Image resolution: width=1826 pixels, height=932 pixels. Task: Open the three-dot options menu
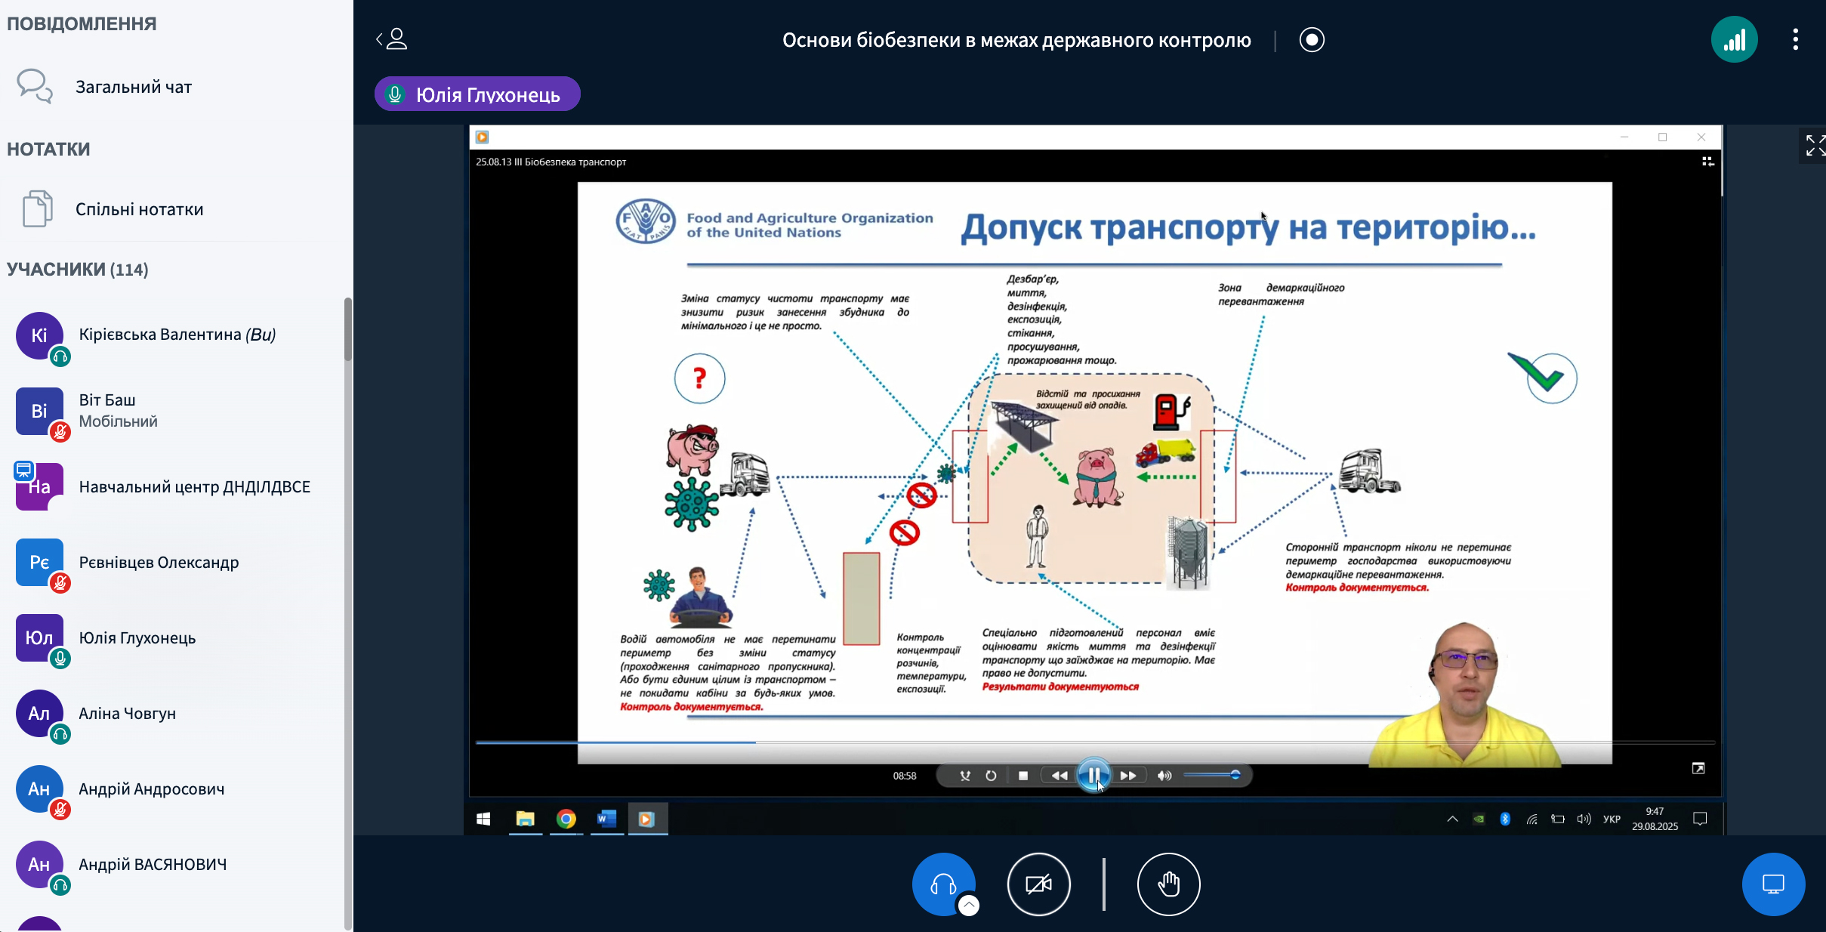[x=1796, y=39]
